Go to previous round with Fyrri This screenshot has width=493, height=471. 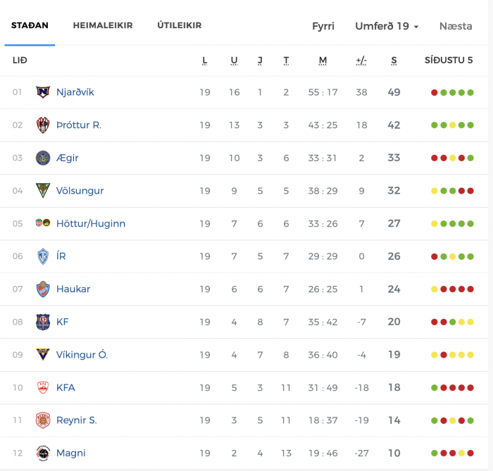(x=323, y=26)
